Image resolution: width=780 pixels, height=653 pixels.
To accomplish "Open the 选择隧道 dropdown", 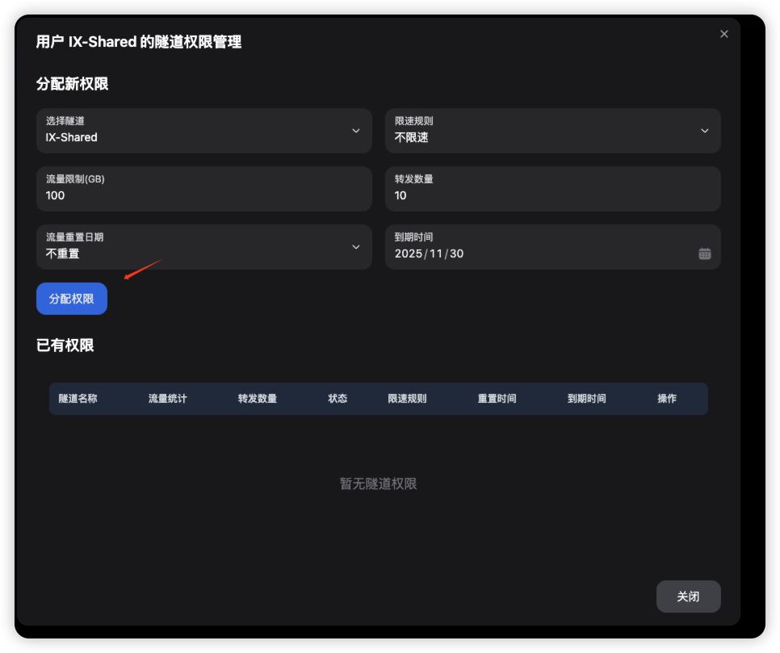I will point(203,131).
